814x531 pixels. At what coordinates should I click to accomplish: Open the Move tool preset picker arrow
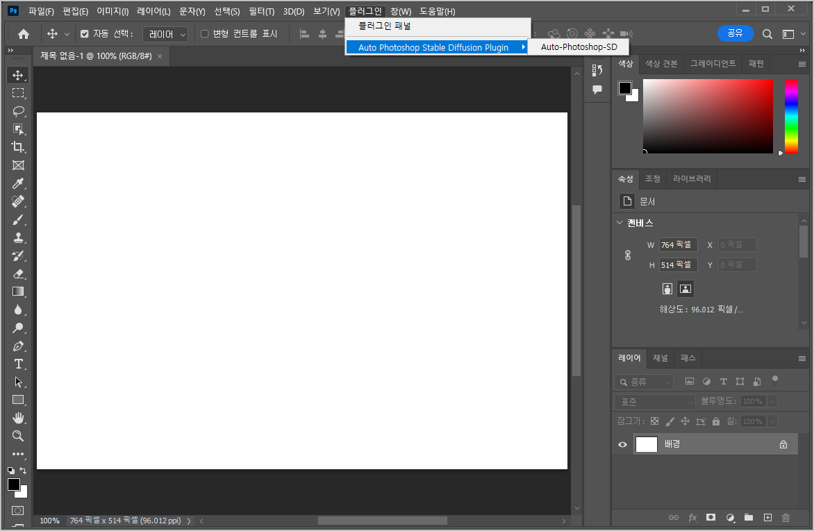coord(67,34)
